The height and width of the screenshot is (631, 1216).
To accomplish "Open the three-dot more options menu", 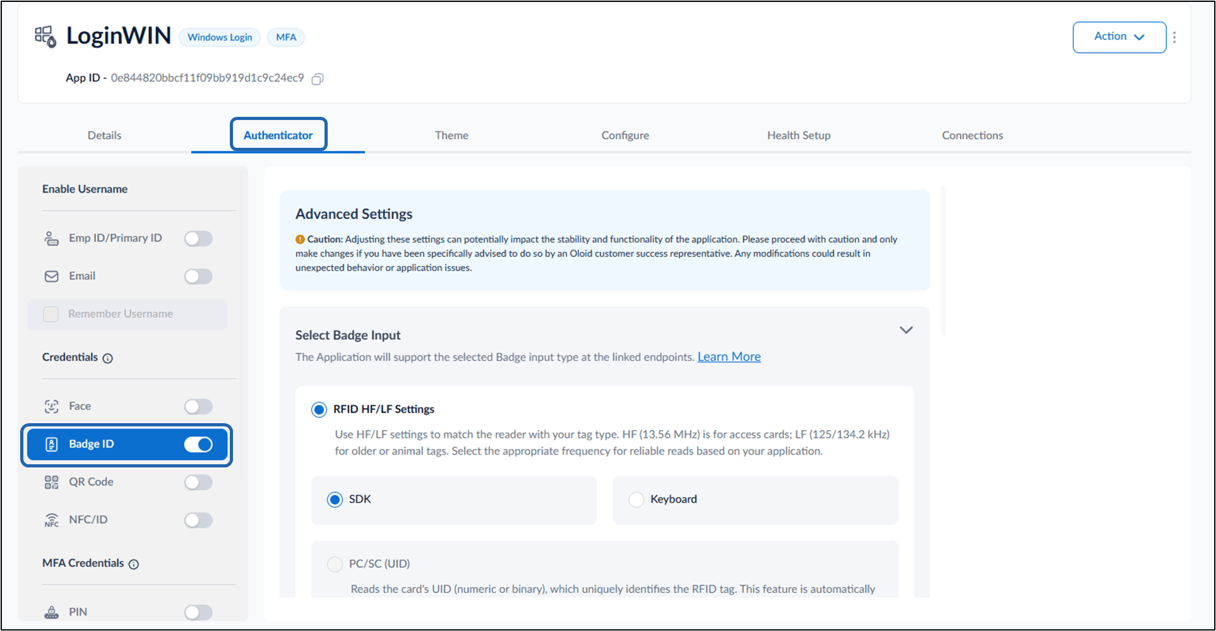I will 1174,37.
